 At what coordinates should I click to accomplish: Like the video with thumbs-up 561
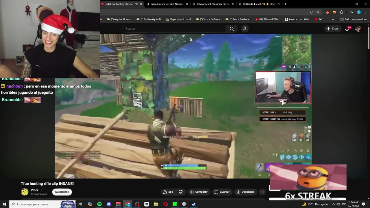(x=168, y=192)
